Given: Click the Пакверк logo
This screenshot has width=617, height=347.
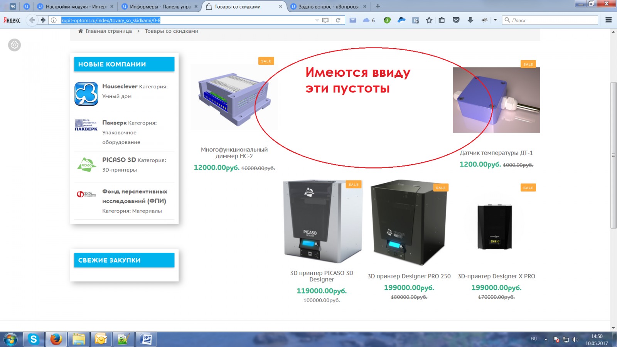Looking at the screenshot, I should [86, 125].
